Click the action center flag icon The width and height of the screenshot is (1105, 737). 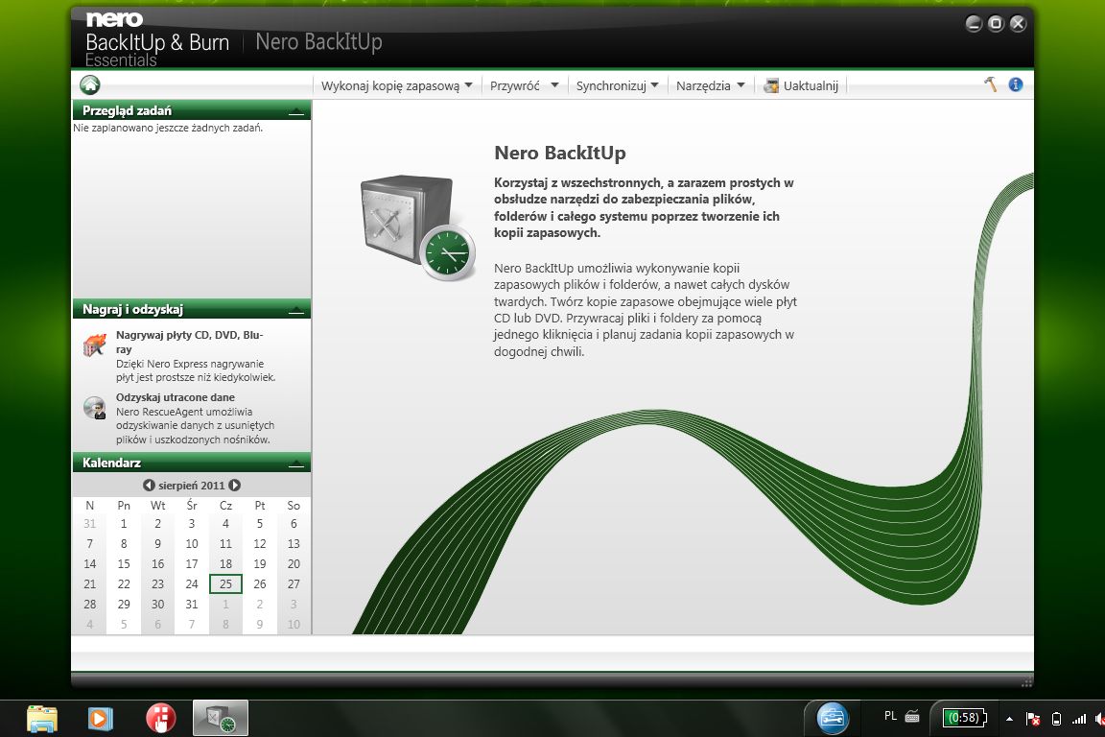click(1033, 719)
